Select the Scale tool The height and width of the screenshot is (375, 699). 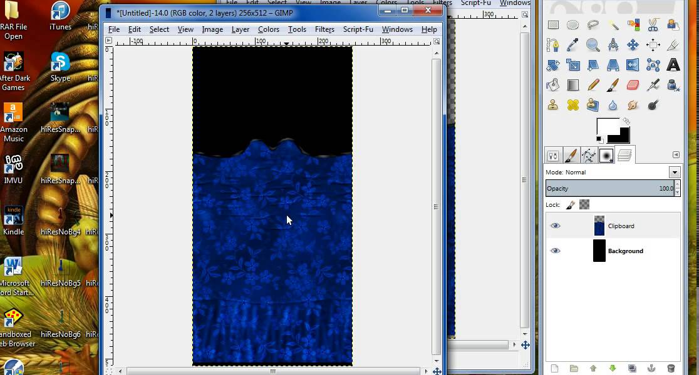pyautogui.click(x=573, y=65)
